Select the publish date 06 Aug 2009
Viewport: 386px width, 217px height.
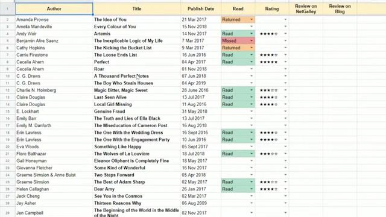click(201, 203)
